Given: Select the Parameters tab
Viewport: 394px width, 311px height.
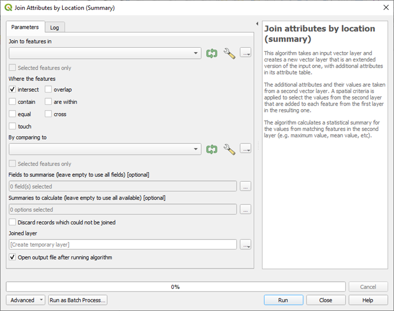Looking at the screenshot, I should pos(25,27).
